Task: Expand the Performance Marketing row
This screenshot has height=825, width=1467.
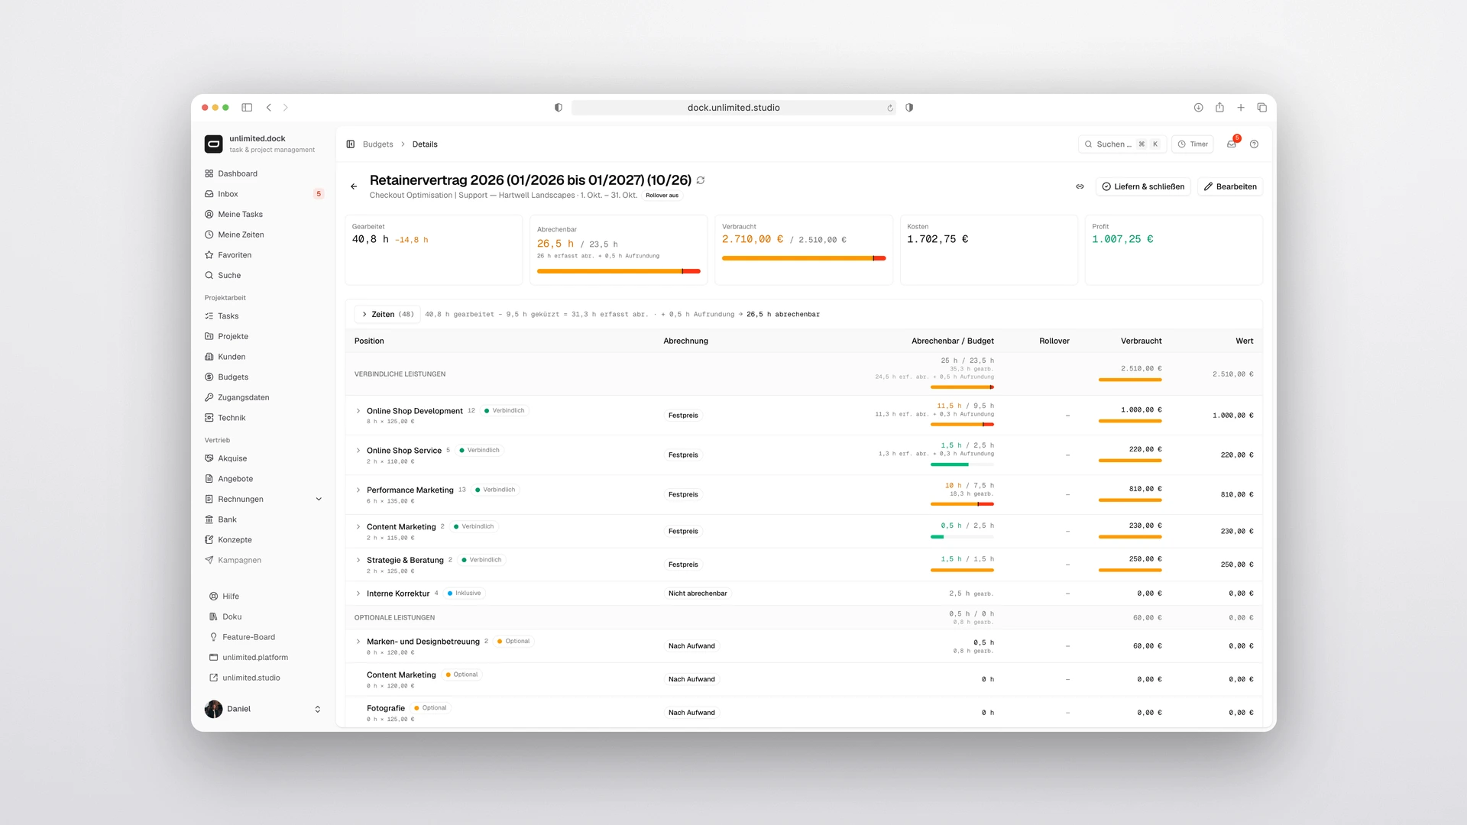Action: [358, 490]
